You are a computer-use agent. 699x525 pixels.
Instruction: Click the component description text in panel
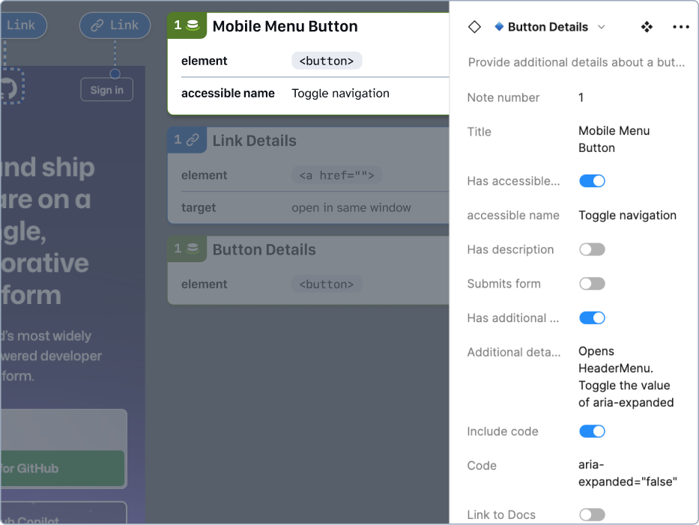(576, 62)
